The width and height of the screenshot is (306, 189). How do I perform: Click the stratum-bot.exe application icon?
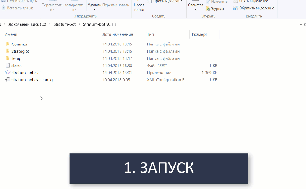click(x=8, y=73)
